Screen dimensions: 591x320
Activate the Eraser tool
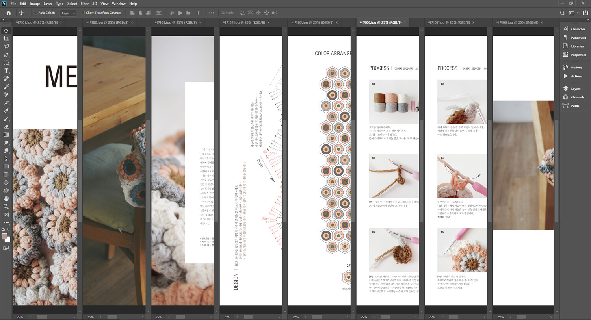(6, 127)
